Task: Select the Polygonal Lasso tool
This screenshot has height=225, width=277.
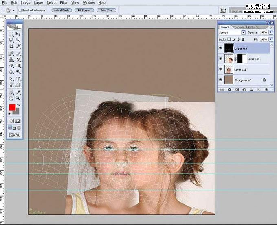Action: [x=11, y=40]
